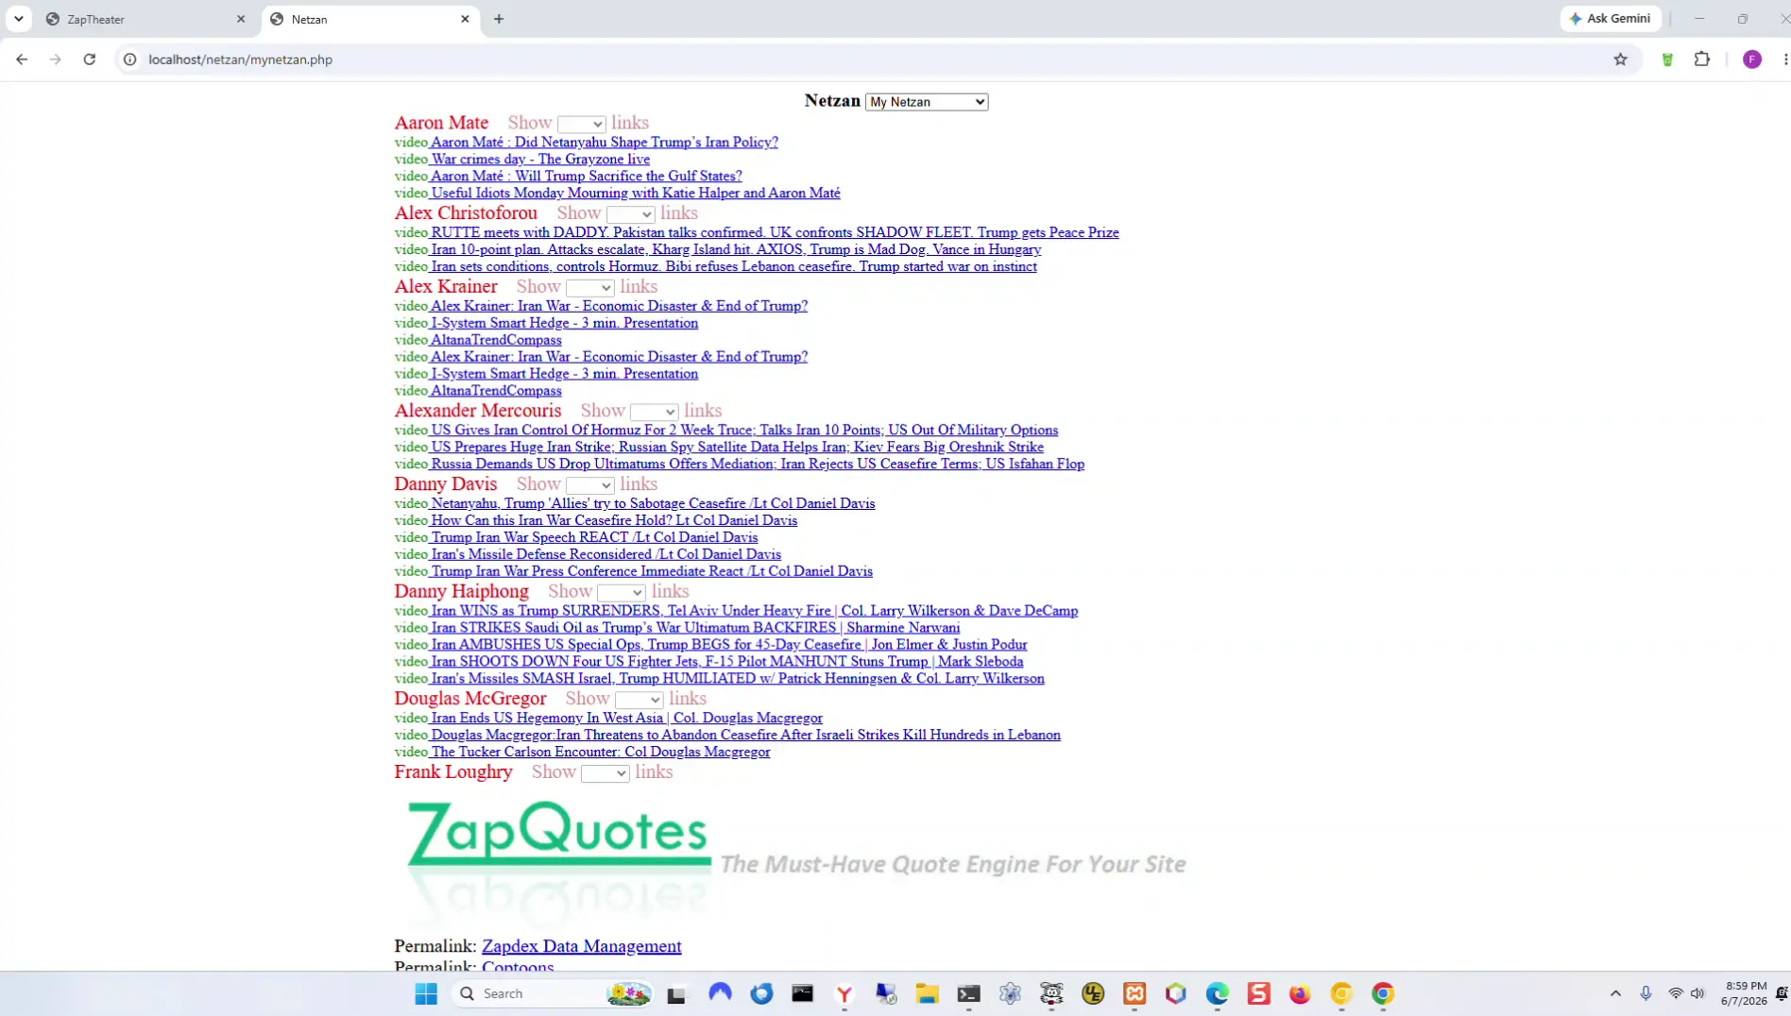Close the ZapTheater tab

coord(241,19)
